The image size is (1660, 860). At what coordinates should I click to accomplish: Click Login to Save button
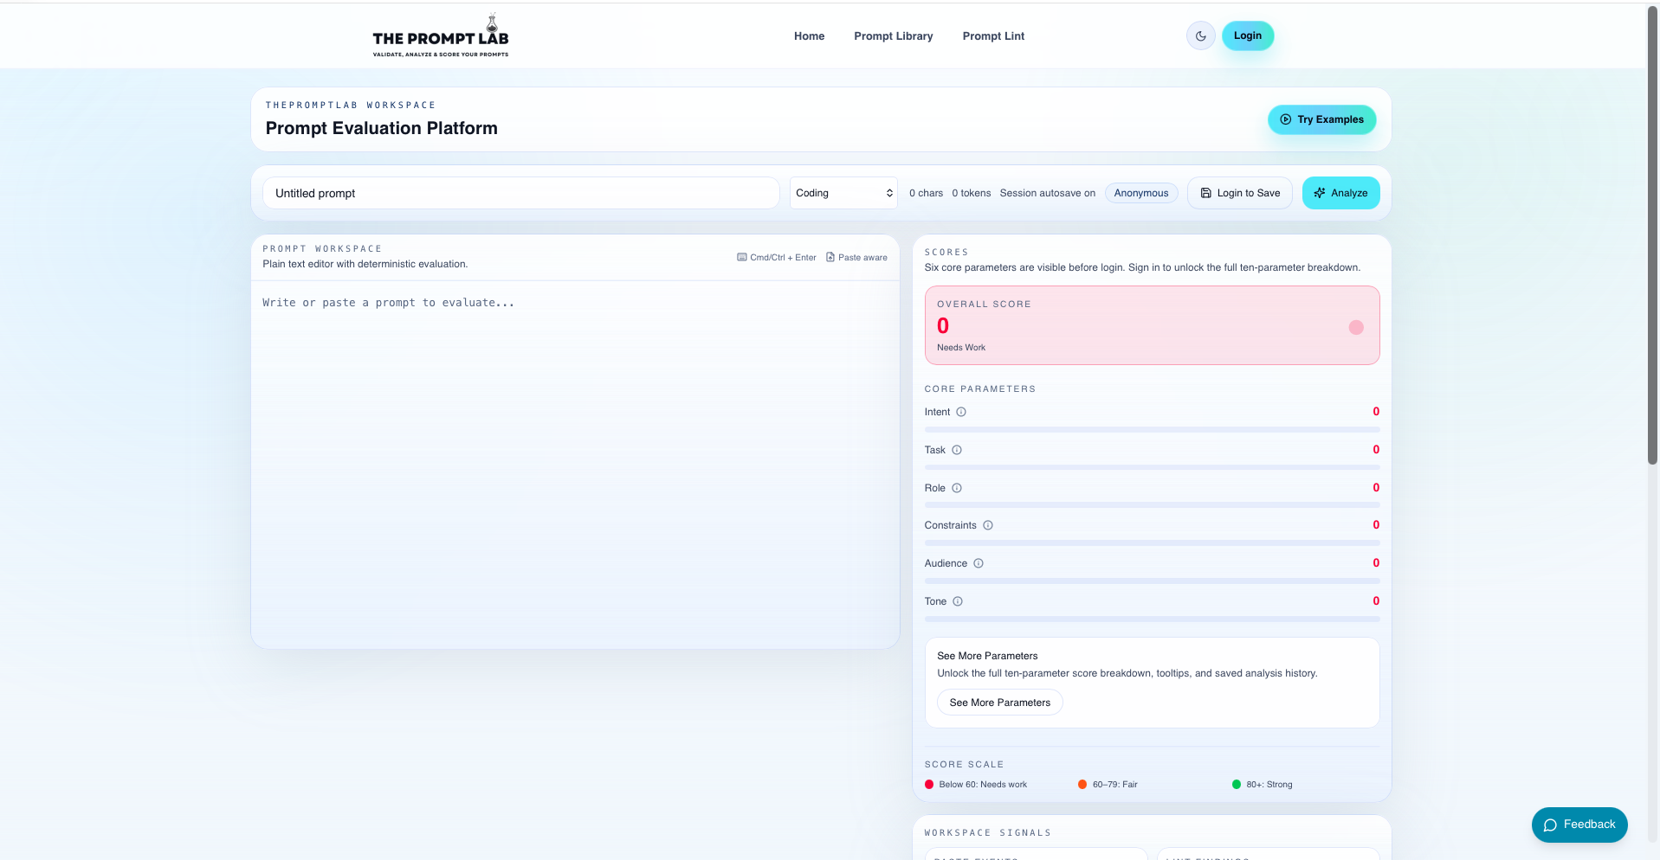[1239, 193]
